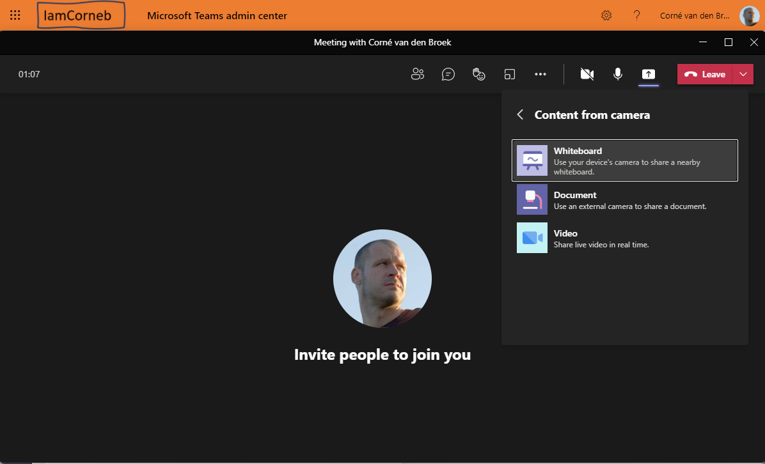Expand the Leave options chevron
Image resolution: width=765 pixels, height=464 pixels.
click(x=743, y=74)
